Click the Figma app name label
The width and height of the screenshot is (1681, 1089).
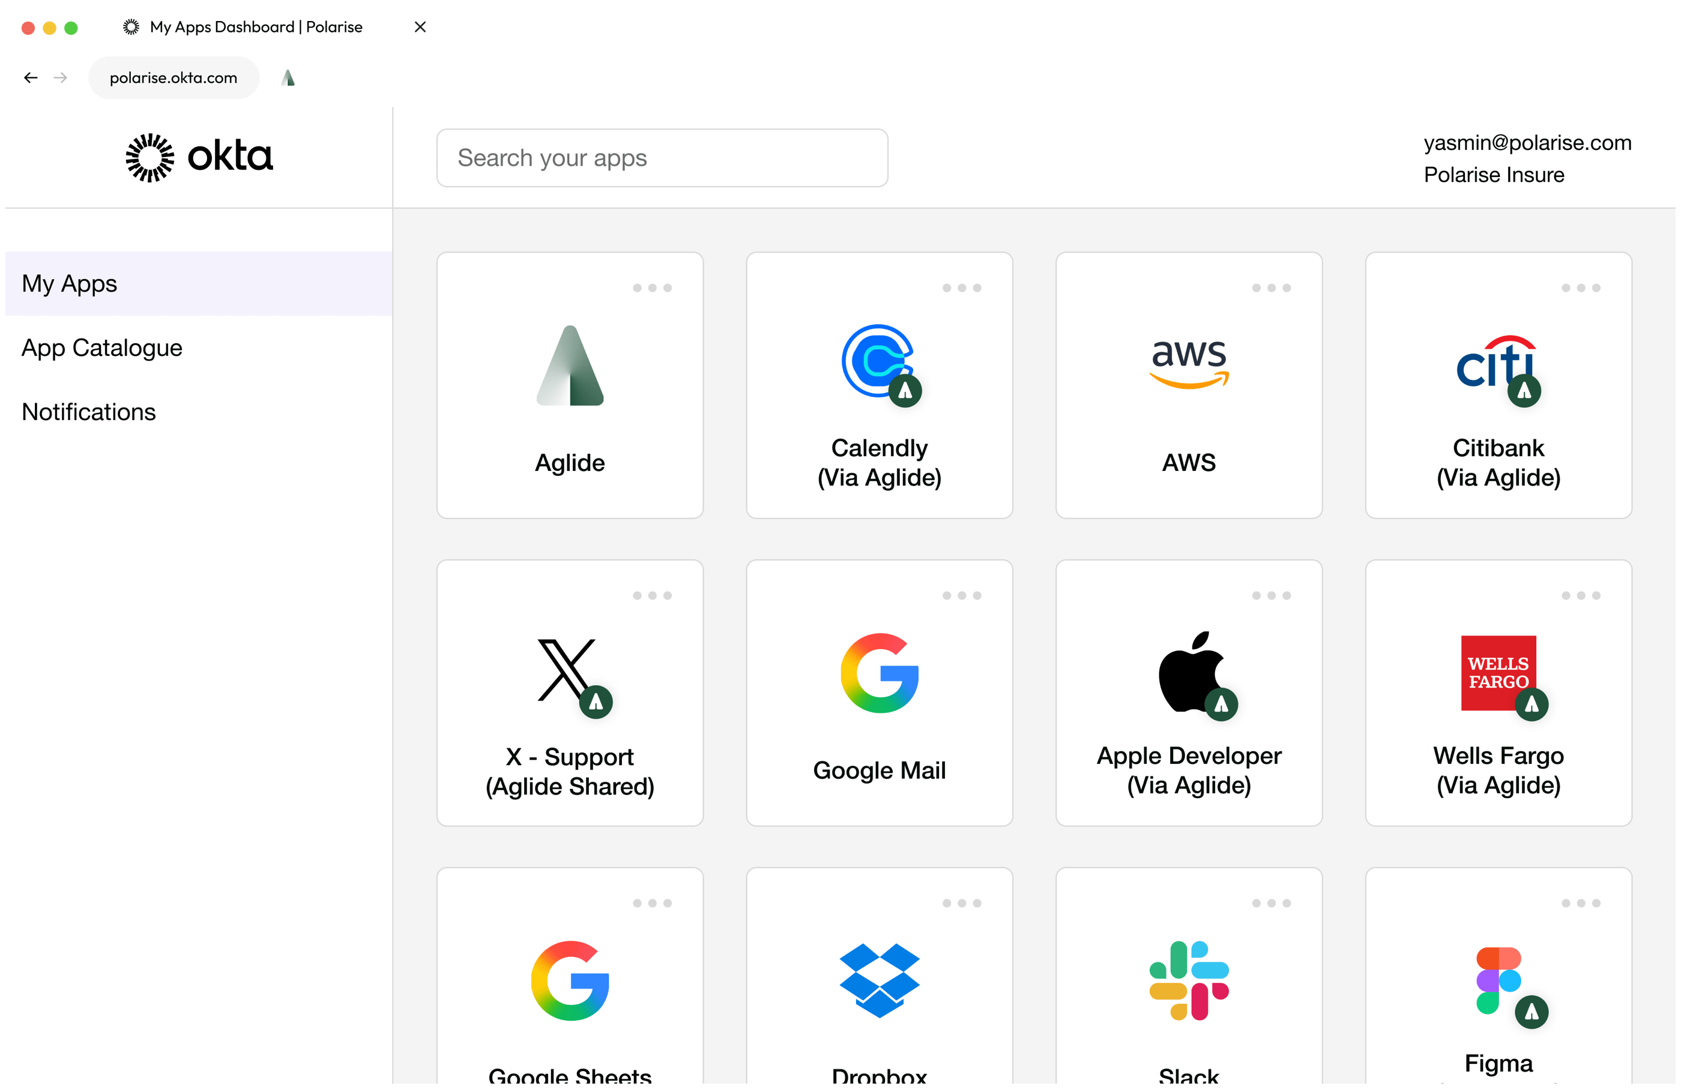click(x=1498, y=1064)
